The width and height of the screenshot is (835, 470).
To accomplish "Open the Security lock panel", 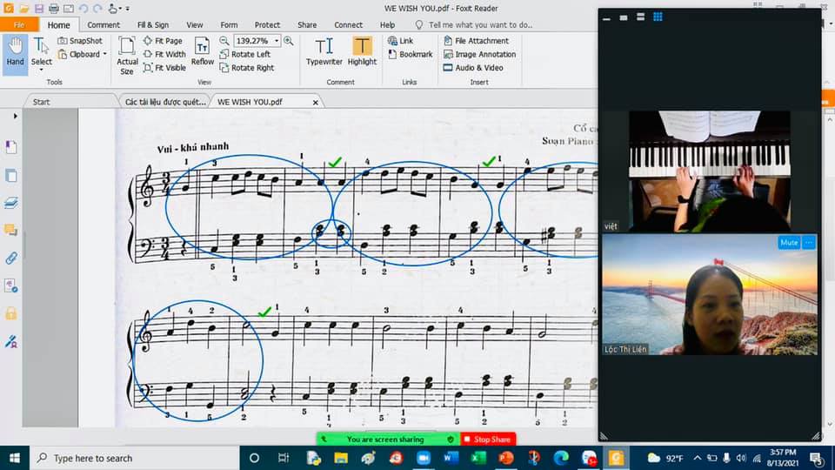I will click(x=11, y=313).
